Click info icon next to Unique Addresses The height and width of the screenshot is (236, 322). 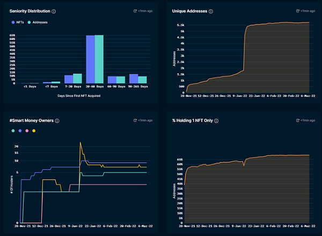pyautogui.click(x=210, y=11)
